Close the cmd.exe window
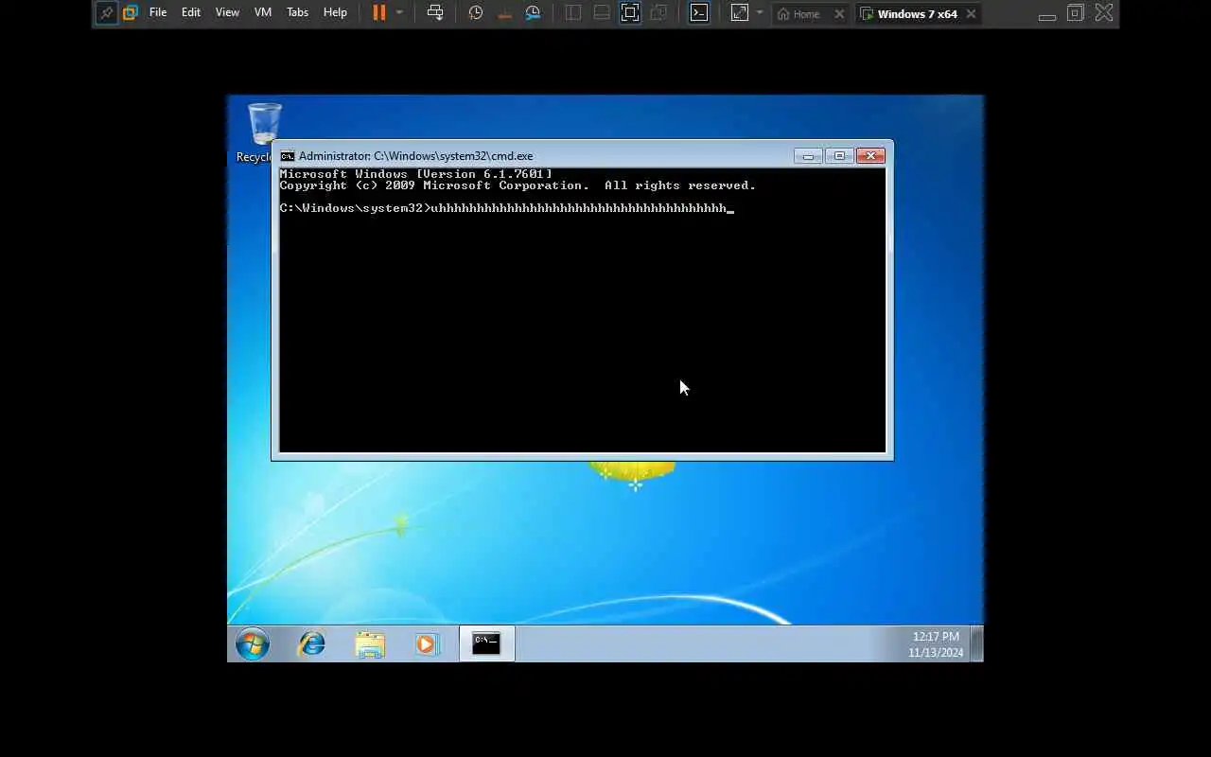This screenshot has width=1211, height=757. tap(870, 156)
